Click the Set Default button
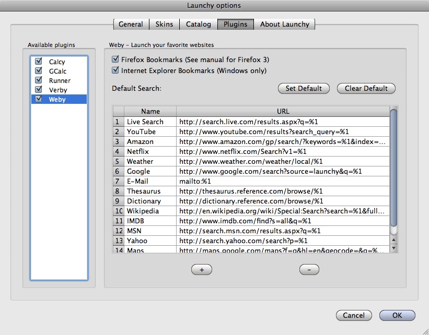The width and height of the screenshot is (429, 335). tap(304, 88)
